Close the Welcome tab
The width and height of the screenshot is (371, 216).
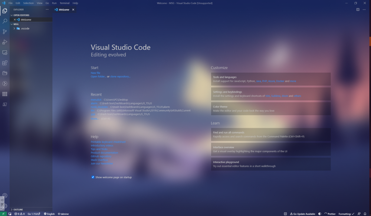(x=73, y=10)
